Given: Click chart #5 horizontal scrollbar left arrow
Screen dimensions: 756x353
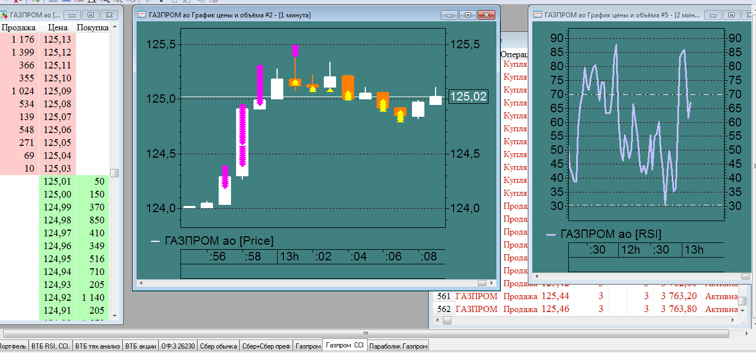Looking at the screenshot, I should pyautogui.click(x=537, y=277).
